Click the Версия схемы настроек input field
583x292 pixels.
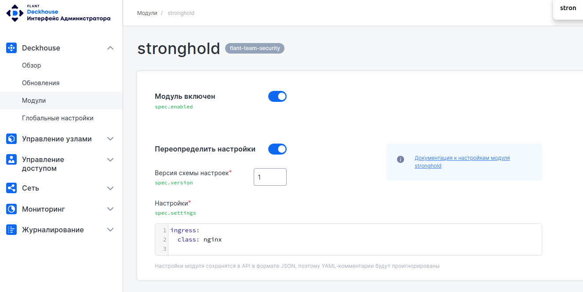click(270, 177)
